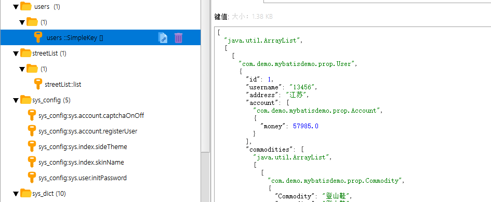This screenshot has height=202, width=491.
Task: Collapse the sys_config (5) arrow
Action: (x=16, y=100)
